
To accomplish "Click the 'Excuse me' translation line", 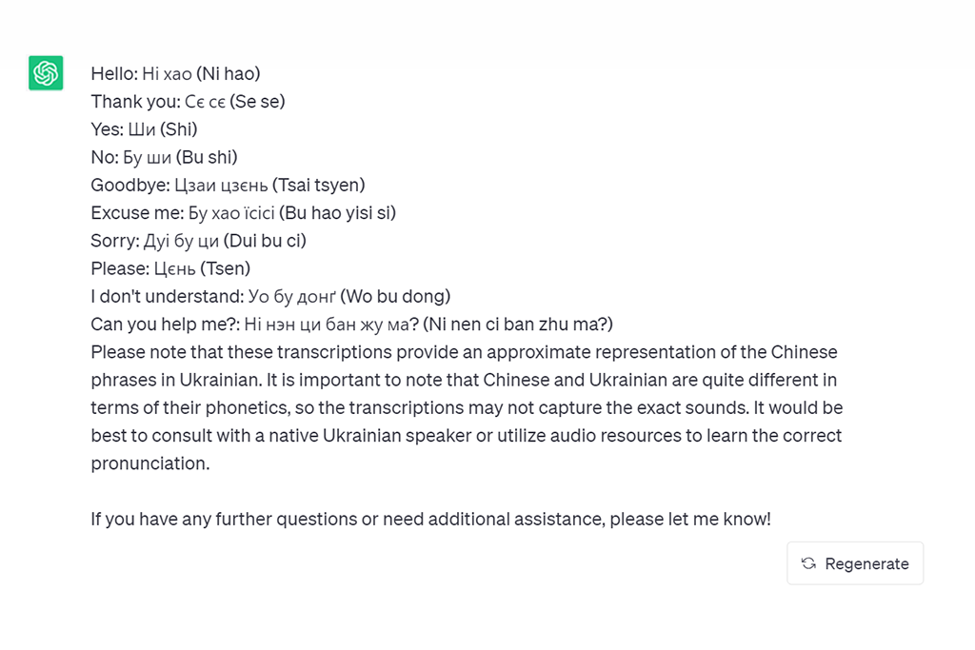I will pos(243,212).
